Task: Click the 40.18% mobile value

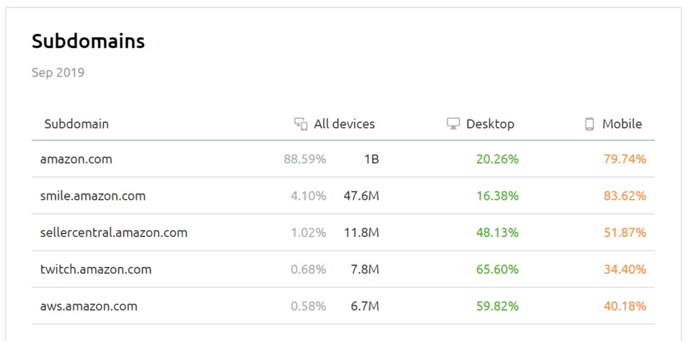Action: [x=625, y=306]
